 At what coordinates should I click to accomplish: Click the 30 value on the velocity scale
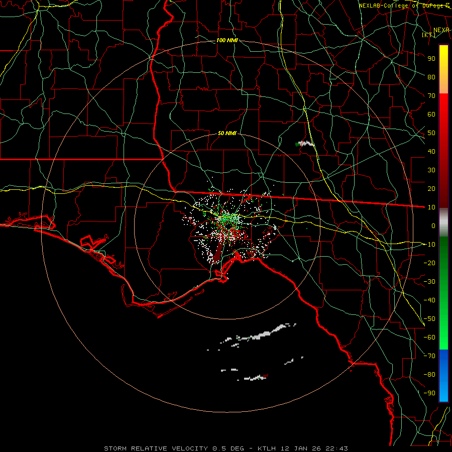tap(431, 170)
